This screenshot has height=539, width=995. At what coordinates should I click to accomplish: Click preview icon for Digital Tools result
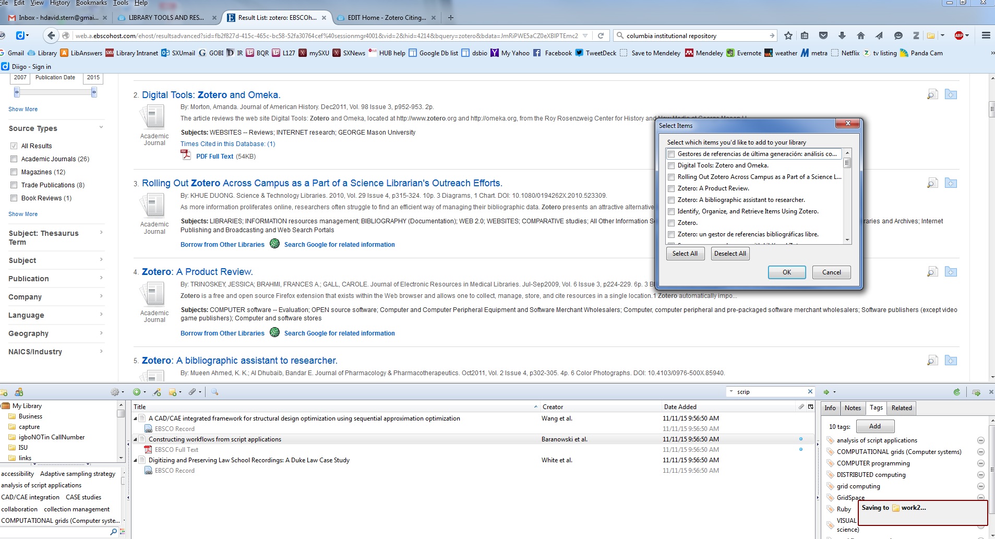coord(932,94)
